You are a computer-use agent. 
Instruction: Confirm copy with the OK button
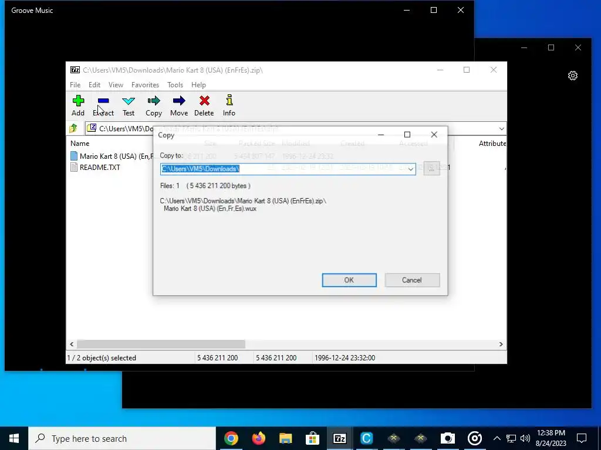pos(349,279)
